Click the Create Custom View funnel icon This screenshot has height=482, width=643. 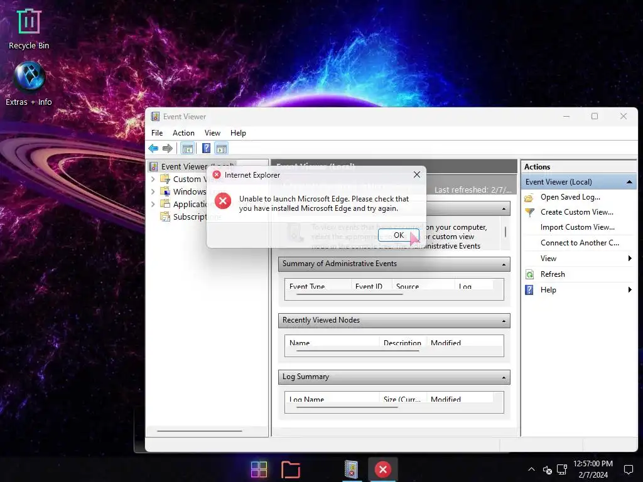click(x=529, y=212)
